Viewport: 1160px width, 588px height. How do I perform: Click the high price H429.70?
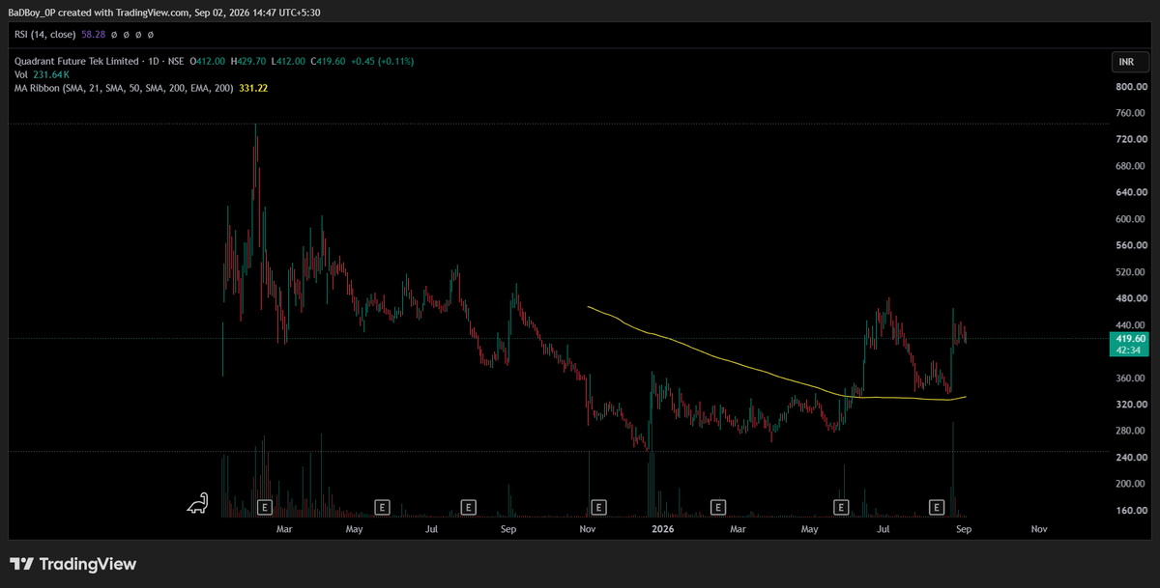coord(250,61)
